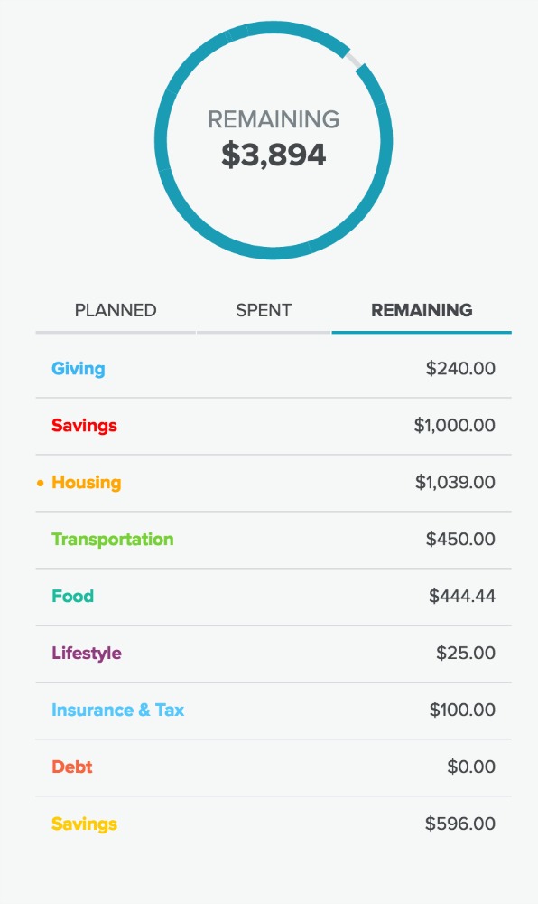This screenshot has width=538, height=904.
Task: Click the gray spent segment of the circle
Action: coord(353,58)
